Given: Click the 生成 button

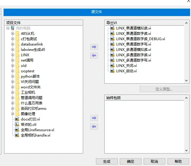Looking at the screenshot, I should [107, 161].
